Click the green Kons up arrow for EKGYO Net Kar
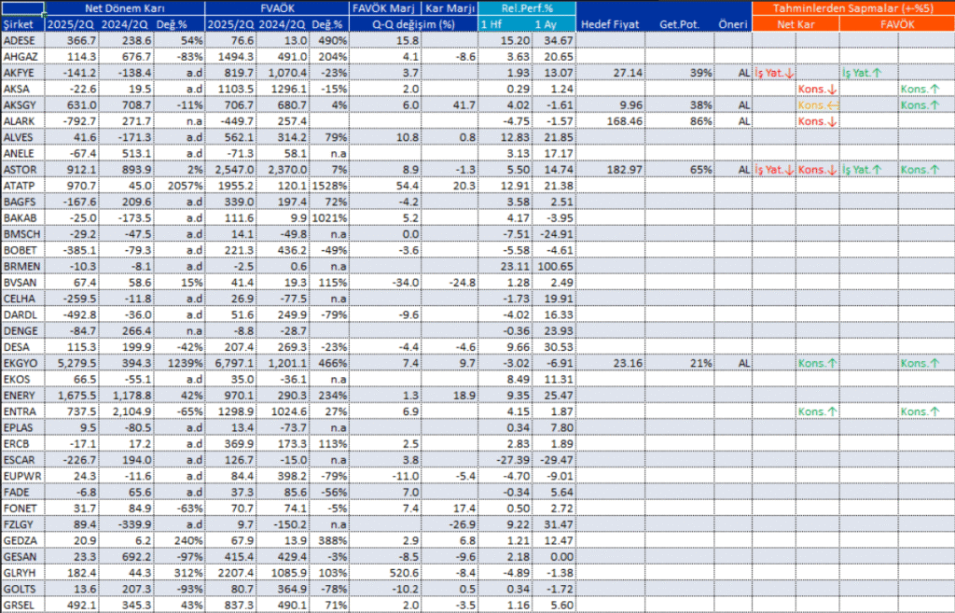Screen dimensions: 955x613 click(x=819, y=363)
